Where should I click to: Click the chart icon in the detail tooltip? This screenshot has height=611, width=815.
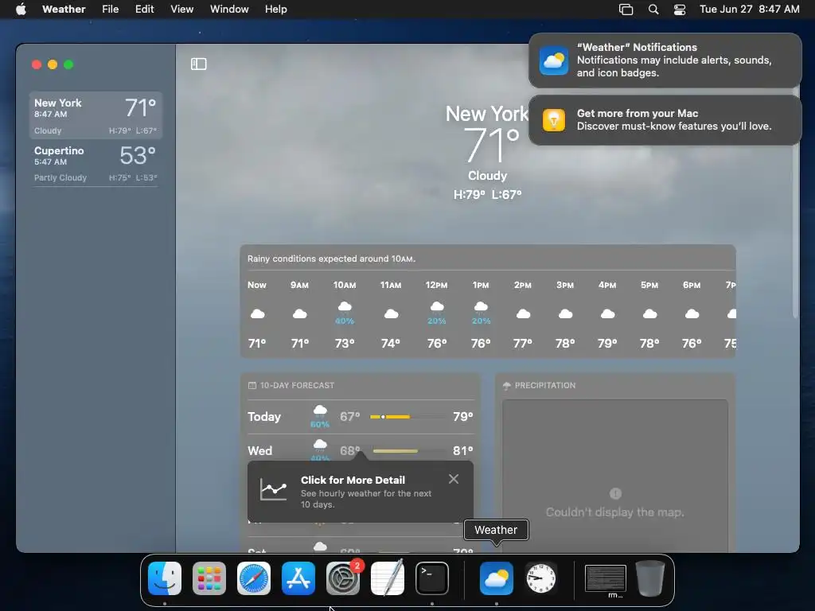pyautogui.click(x=274, y=489)
